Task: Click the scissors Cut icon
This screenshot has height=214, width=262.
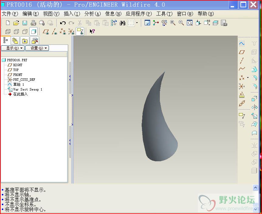Action: [80, 23]
